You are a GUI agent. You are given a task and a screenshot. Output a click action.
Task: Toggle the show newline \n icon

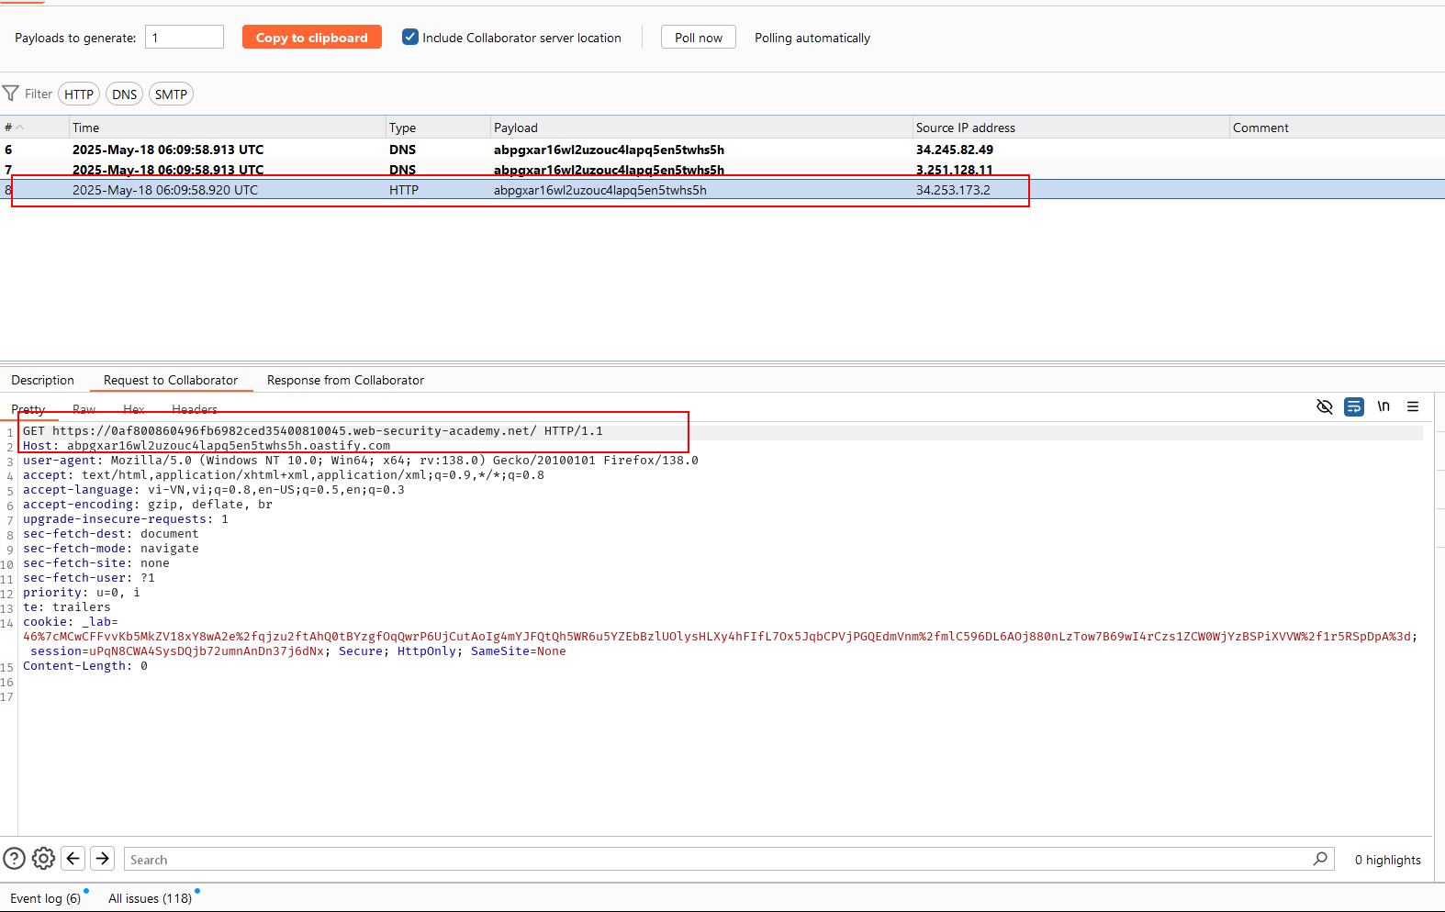1383,406
